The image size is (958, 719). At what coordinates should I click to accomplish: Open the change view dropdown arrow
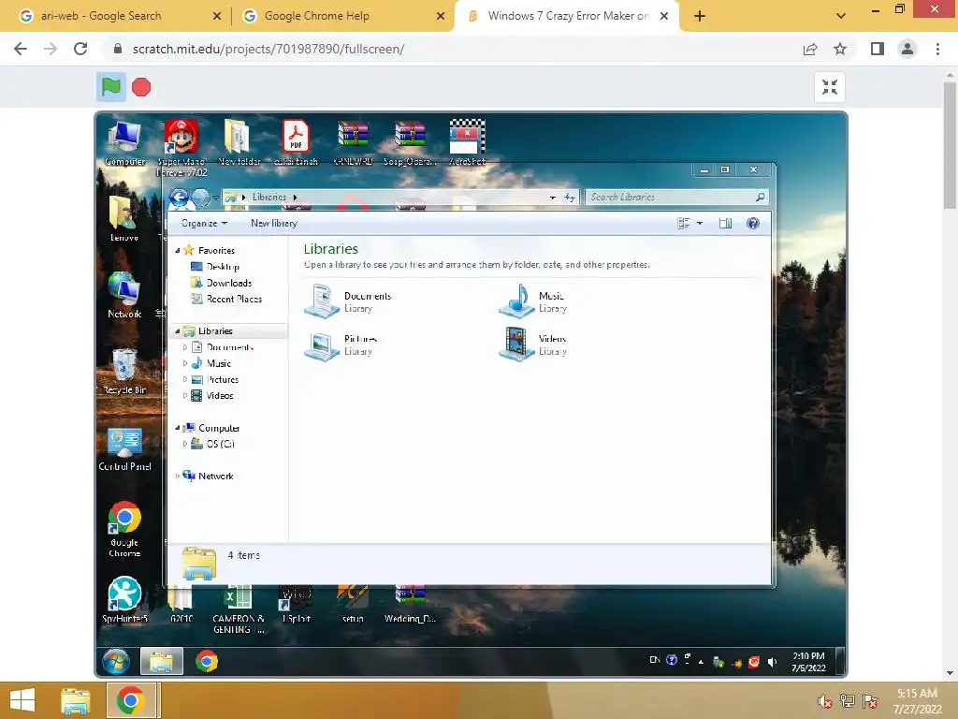click(700, 223)
